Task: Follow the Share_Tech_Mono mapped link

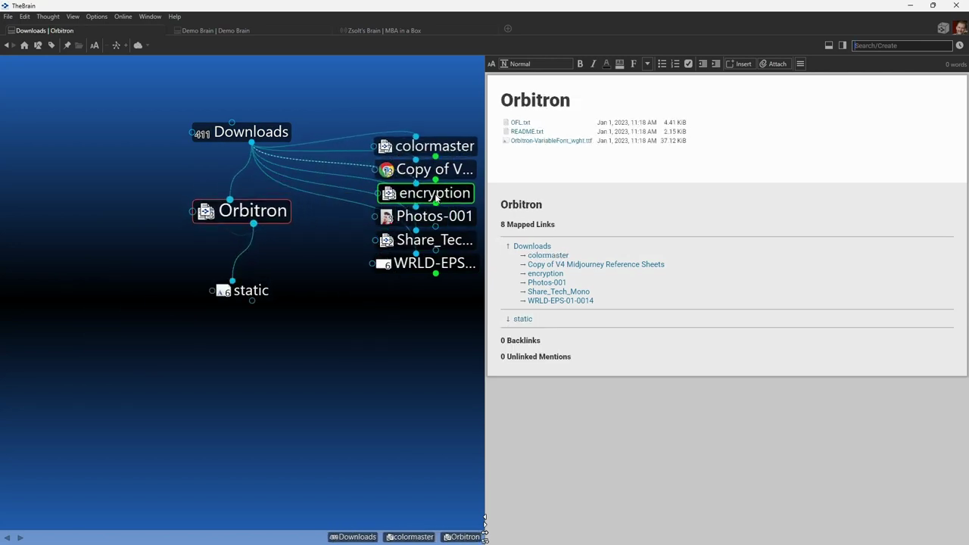Action: pyautogui.click(x=559, y=291)
